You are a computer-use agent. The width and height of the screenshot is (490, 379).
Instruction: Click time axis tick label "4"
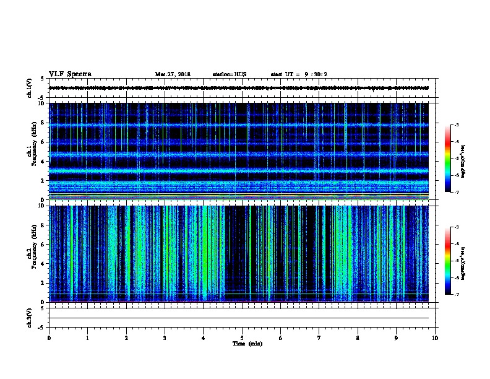[203, 338]
